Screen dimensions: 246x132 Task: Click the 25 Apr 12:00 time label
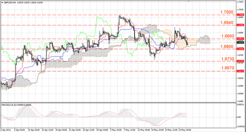pyautogui.click(x=88, y=130)
